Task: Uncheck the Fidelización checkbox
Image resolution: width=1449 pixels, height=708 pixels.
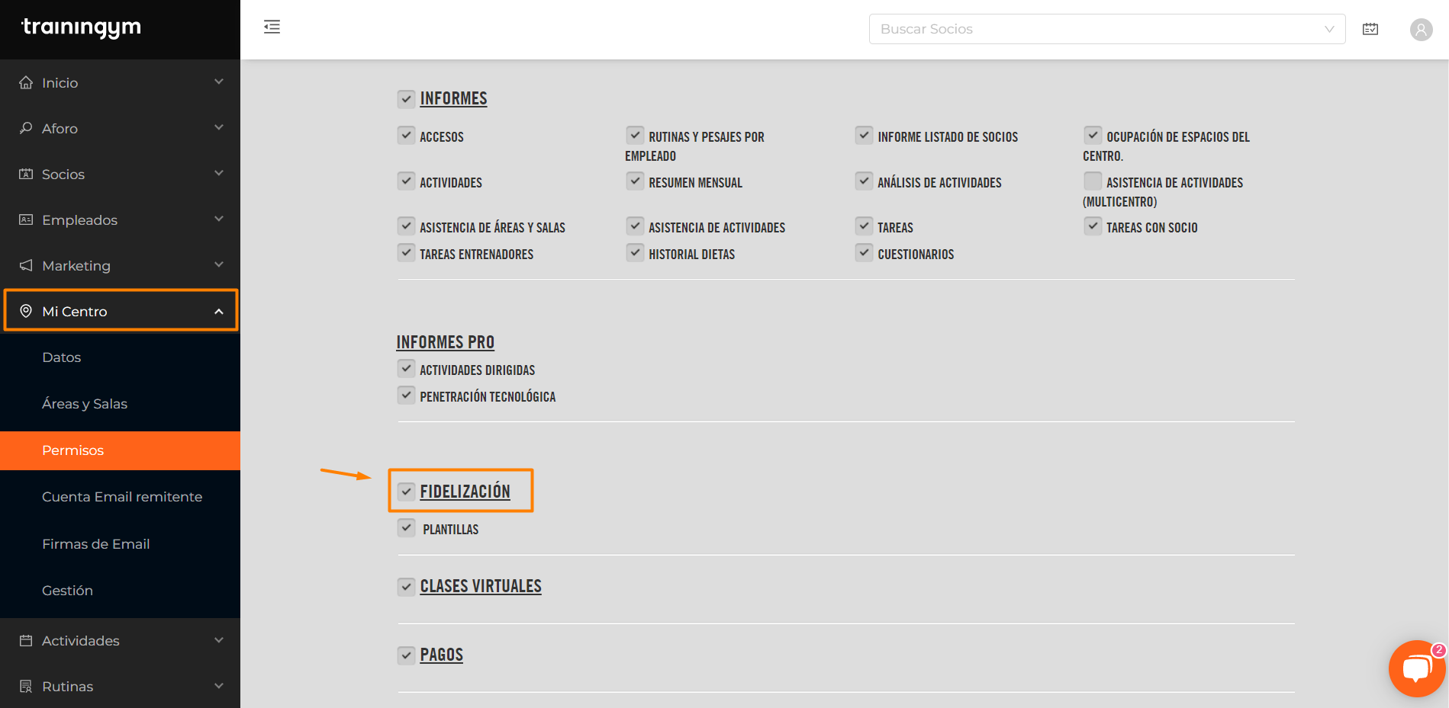Action: tap(407, 492)
